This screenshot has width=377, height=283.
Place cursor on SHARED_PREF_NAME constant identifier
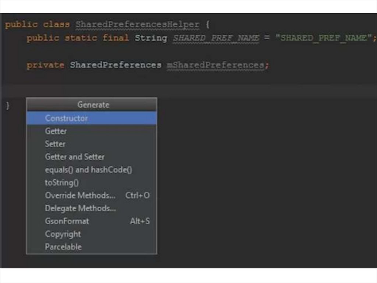[216, 38]
